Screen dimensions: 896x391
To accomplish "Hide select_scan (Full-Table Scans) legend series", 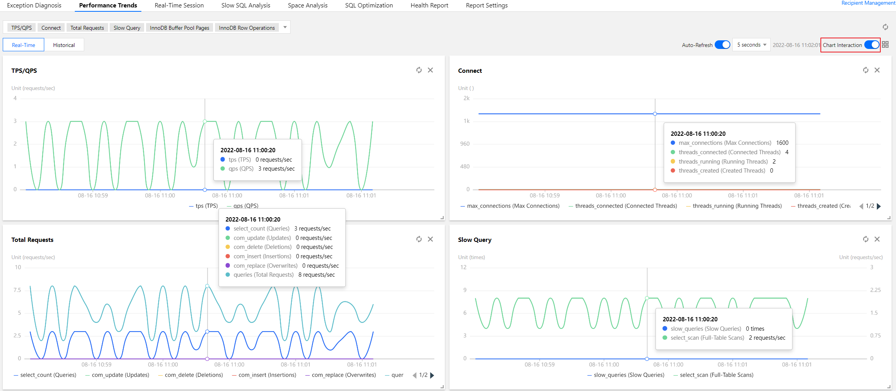I will (716, 375).
